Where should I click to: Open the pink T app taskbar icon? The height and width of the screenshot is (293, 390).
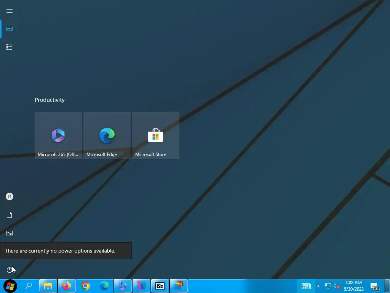(141, 286)
